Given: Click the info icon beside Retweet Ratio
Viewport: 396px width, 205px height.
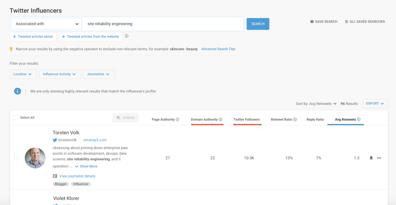Looking at the screenshot, I should (295, 120).
